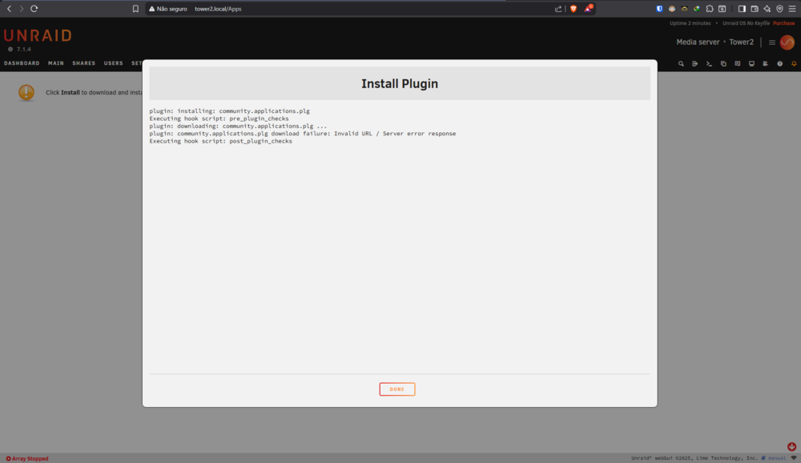Click the orange exclamation warning icon
The height and width of the screenshot is (463, 801).
pyautogui.click(x=26, y=92)
